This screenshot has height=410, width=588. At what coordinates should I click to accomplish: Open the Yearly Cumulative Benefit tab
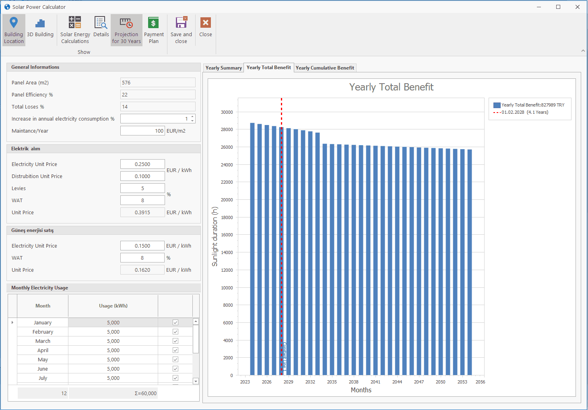(x=325, y=68)
